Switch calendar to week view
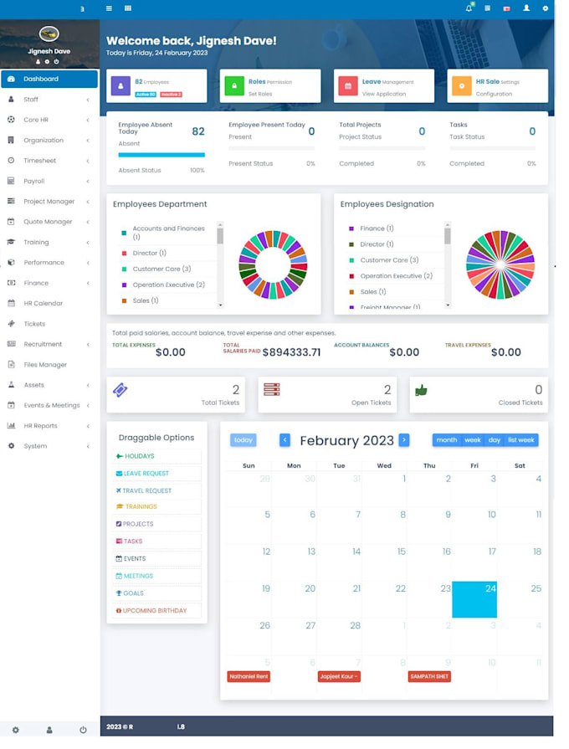Viewport: 569px width, 749px height. [473, 440]
